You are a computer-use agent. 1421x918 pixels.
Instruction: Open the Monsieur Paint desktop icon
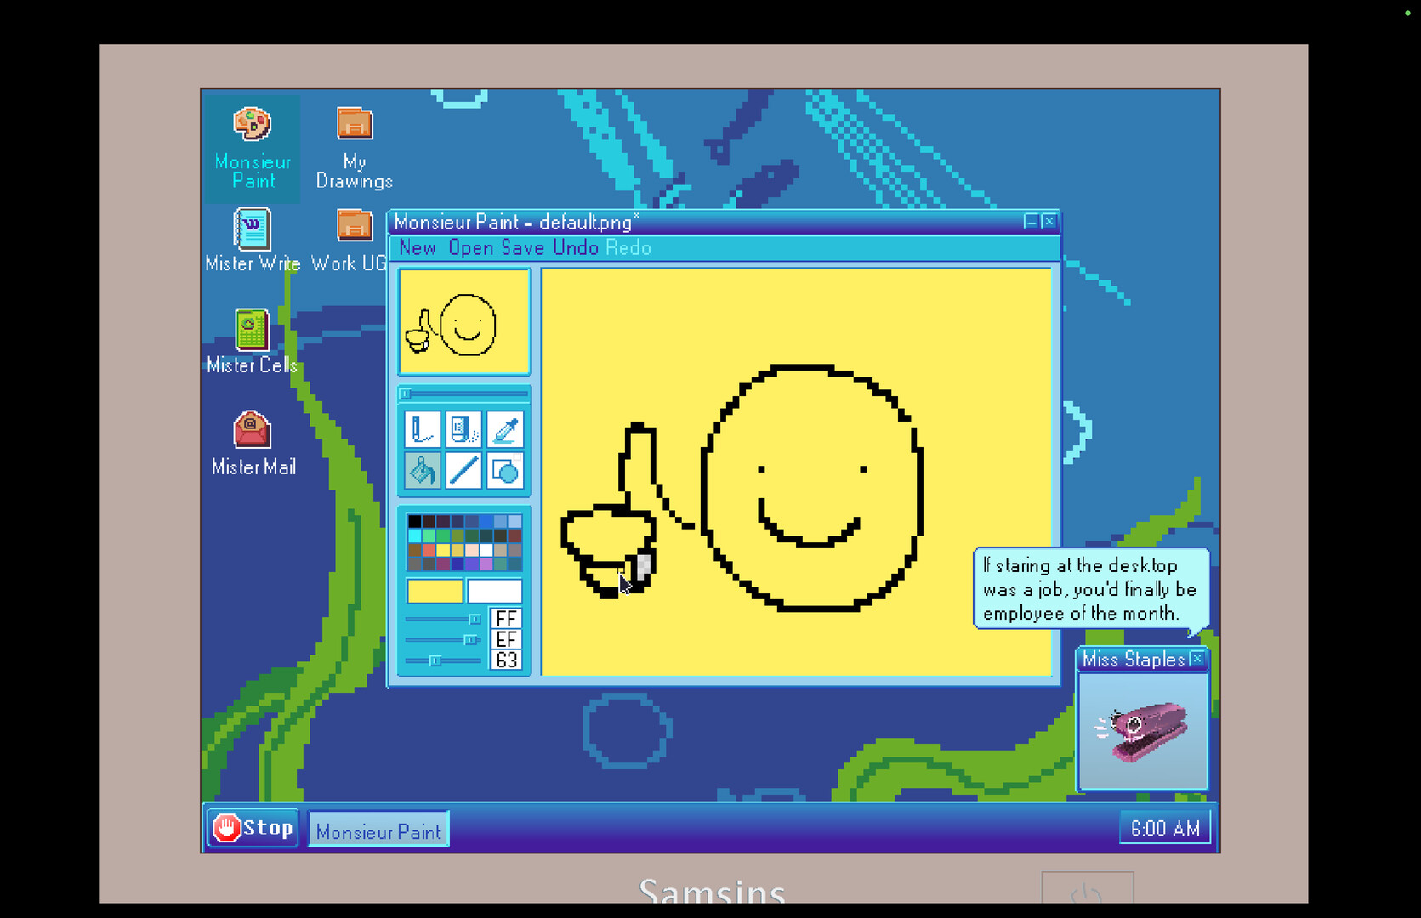(253, 148)
